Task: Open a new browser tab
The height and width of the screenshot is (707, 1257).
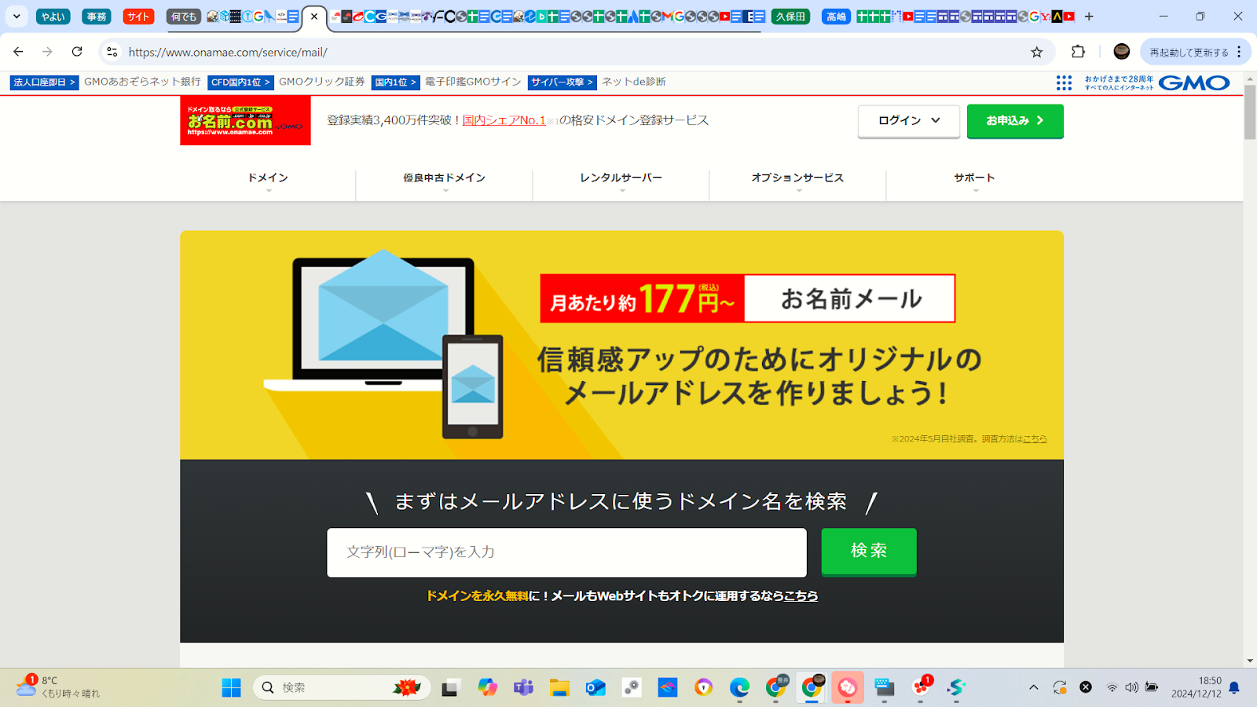Action: (1089, 16)
